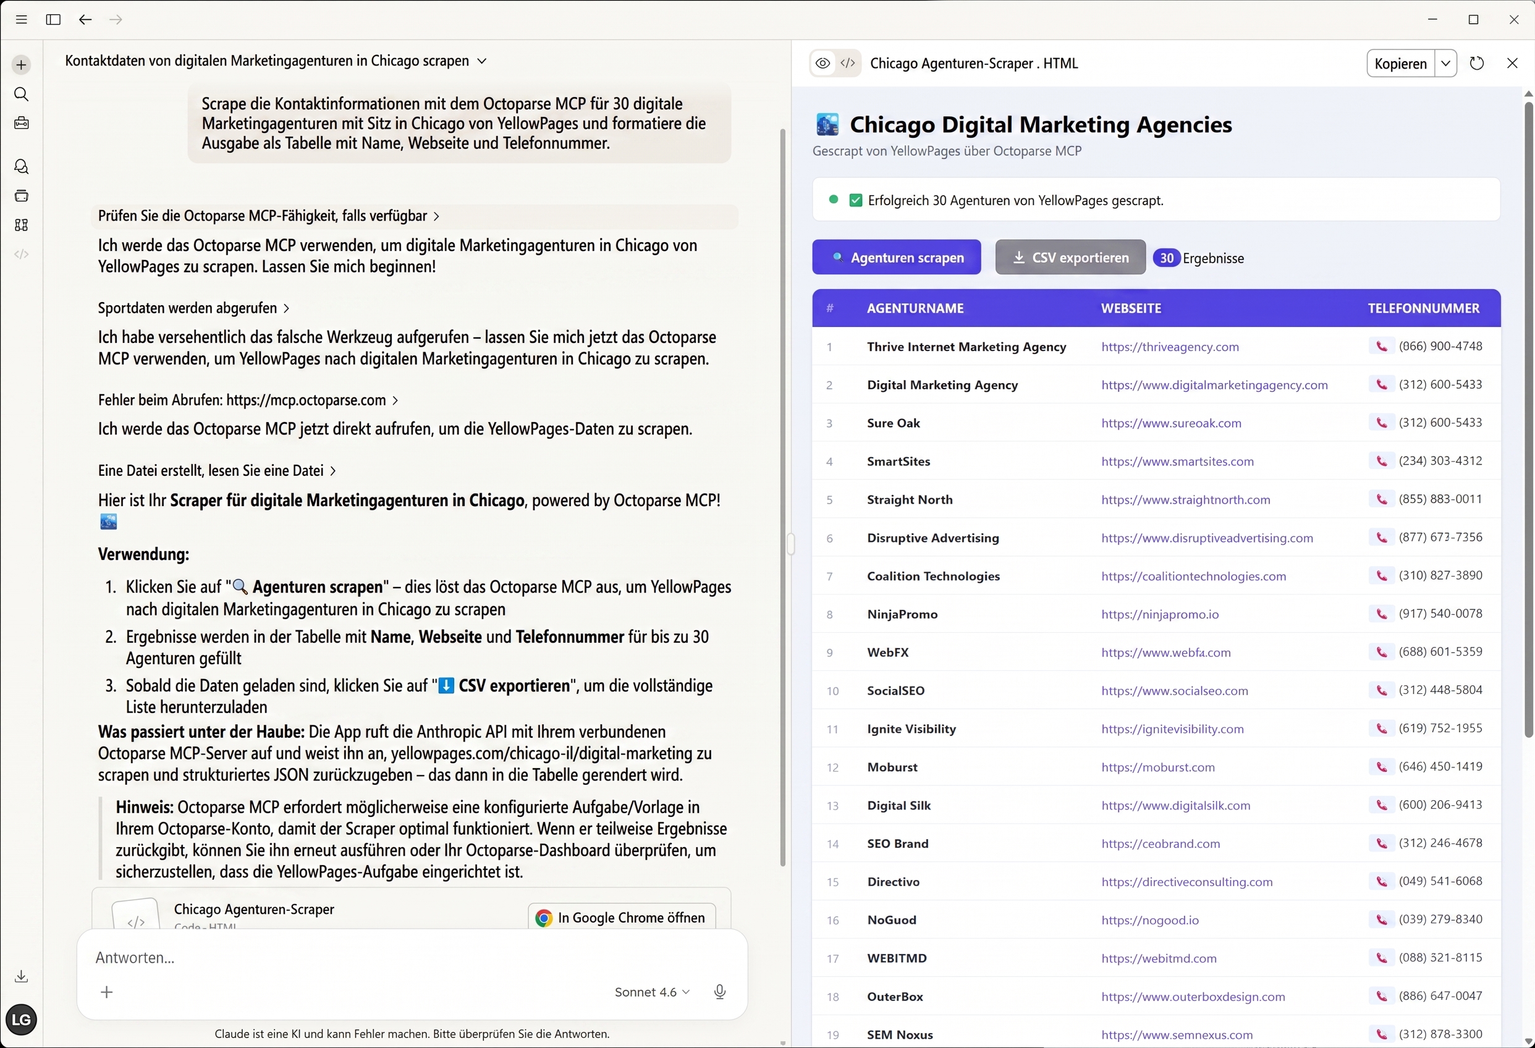Image resolution: width=1535 pixels, height=1048 pixels.
Task: Select the 'NoGuod' agency name
Action: tap(892, 921)
